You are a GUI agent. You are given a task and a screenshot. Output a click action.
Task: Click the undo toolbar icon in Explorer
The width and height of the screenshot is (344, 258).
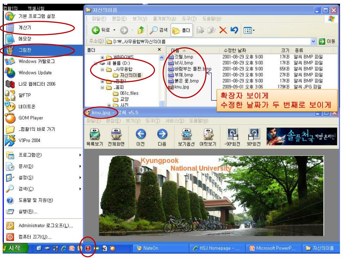coord(234,30)
